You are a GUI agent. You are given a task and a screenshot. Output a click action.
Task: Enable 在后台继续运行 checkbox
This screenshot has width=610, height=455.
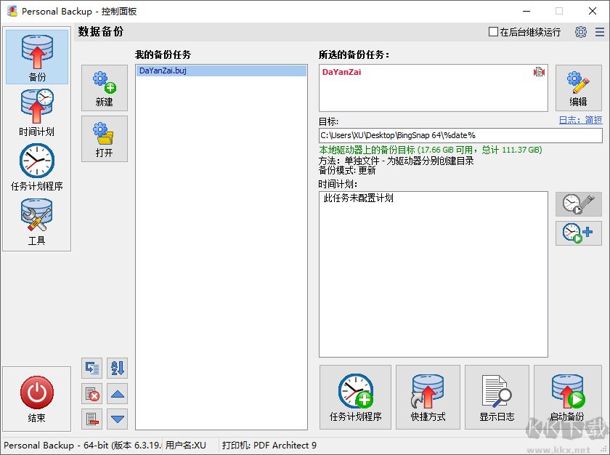click(x=493, y=32)
